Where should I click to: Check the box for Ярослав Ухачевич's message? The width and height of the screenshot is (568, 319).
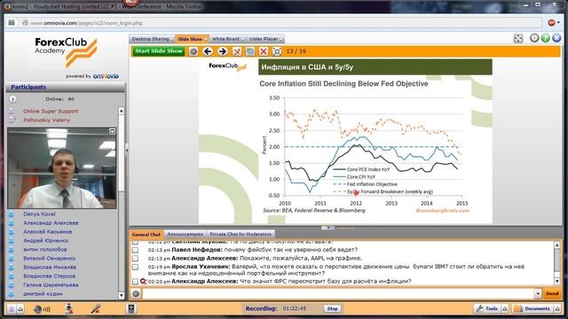135,267
